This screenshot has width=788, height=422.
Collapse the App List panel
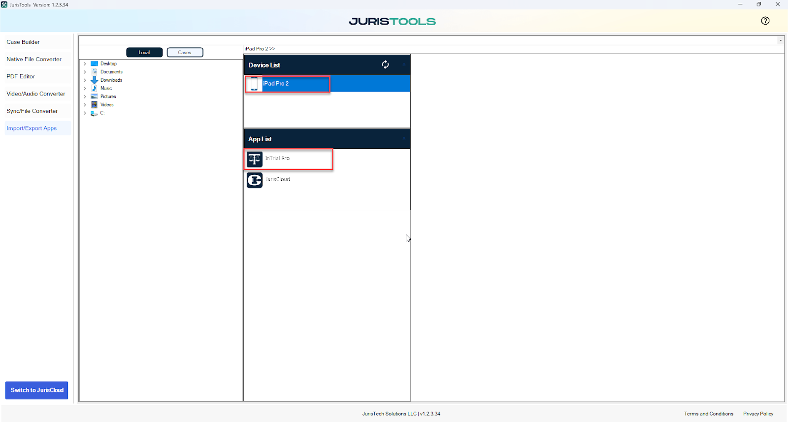(x=404, y=139)
